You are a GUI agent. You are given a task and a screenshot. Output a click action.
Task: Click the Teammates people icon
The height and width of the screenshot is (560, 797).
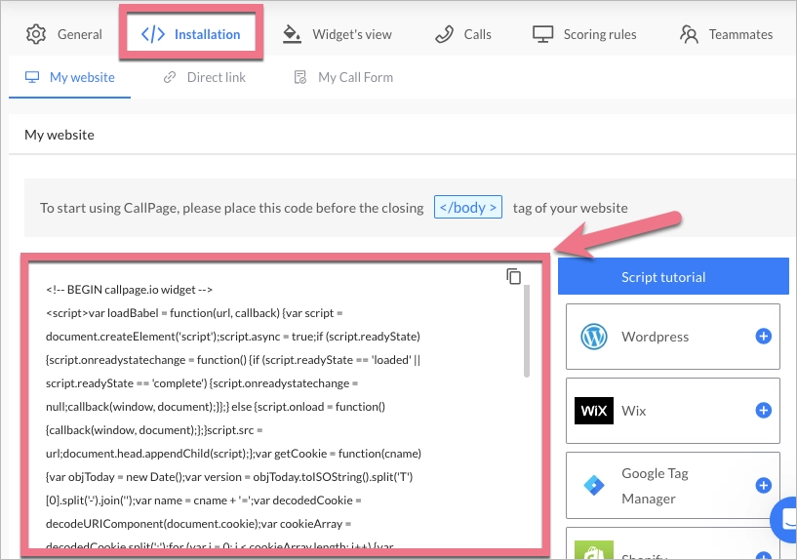689,34
